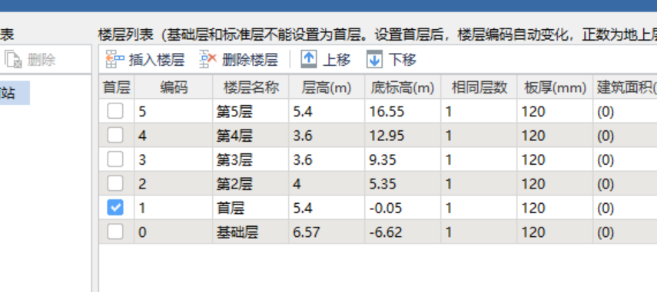Click the 楼层名称 column header
This screenshot has width=657, height=292.
(251, 87)
